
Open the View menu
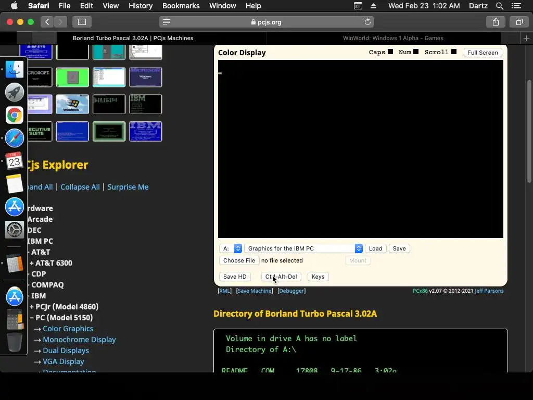pos(110,6)
